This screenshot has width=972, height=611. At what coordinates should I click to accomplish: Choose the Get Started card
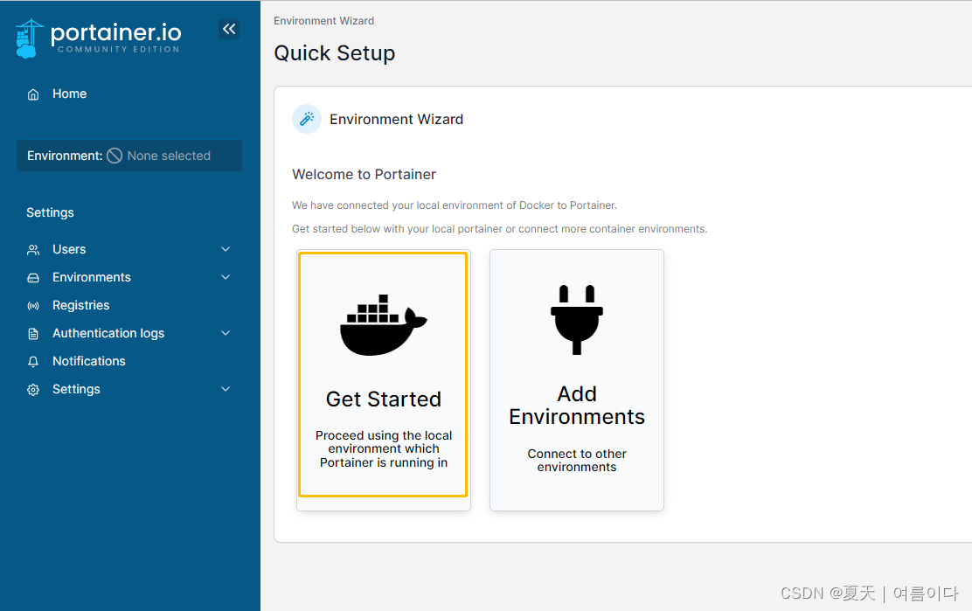pyautogui.click(x=383, y=374)
